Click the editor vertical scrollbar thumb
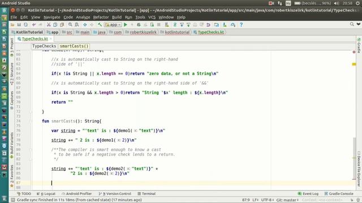Screen dimensions: 362x203 coord(354,158)
